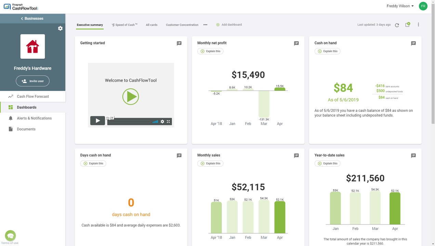
Task: Click the Apr bar in Monthly net profit
Action: [x=280, y=89]
